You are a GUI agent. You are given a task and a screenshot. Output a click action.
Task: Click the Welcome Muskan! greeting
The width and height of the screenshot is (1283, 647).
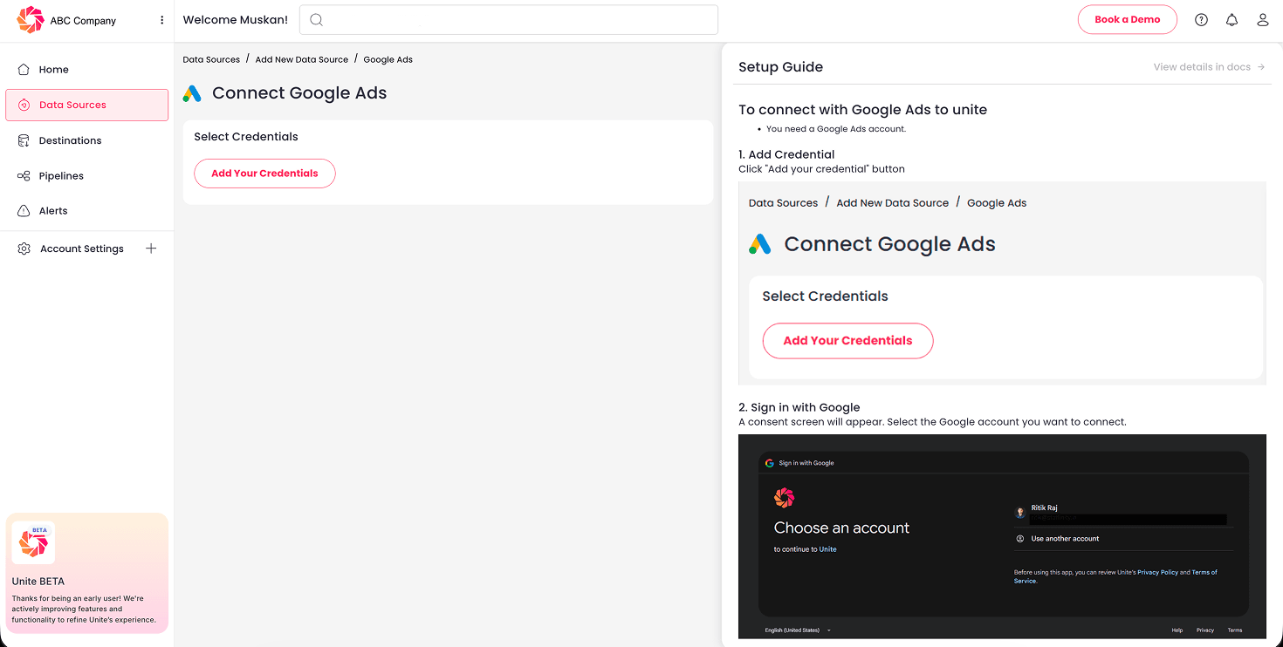(236, 20)
